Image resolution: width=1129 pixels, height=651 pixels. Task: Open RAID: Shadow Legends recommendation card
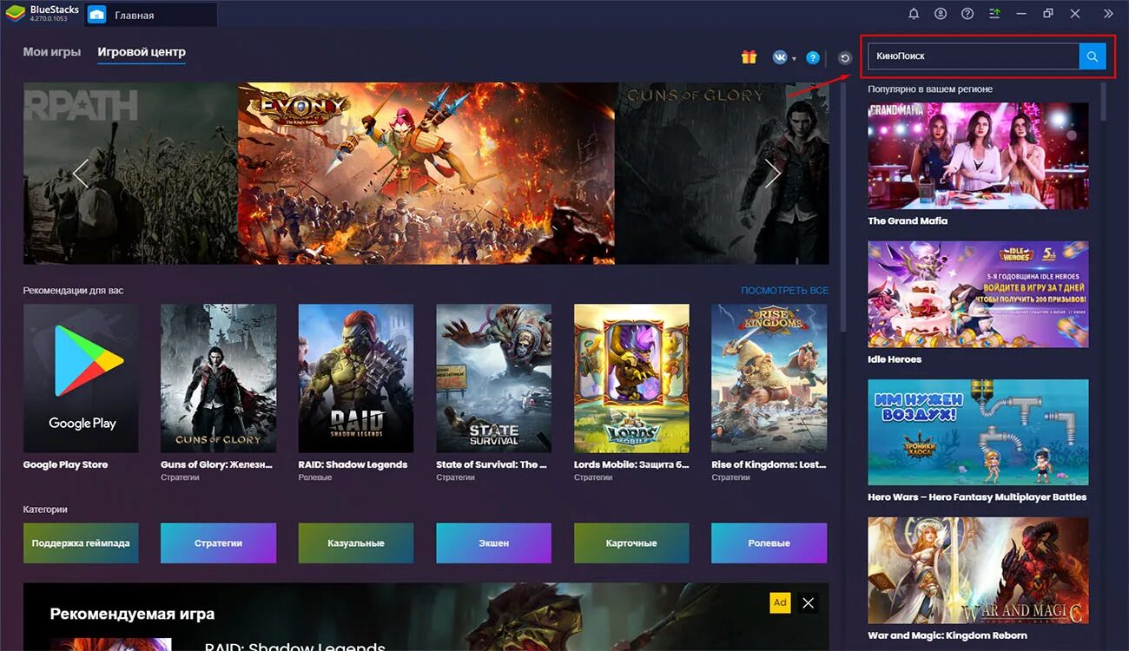point(356,378)
